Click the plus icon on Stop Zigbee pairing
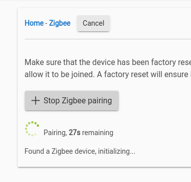This screenshot has width=191, height=182. click(35, 101)
